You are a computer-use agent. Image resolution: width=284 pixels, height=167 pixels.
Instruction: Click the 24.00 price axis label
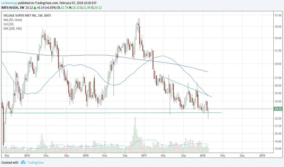pyautogui.click(x=278, y=101)
